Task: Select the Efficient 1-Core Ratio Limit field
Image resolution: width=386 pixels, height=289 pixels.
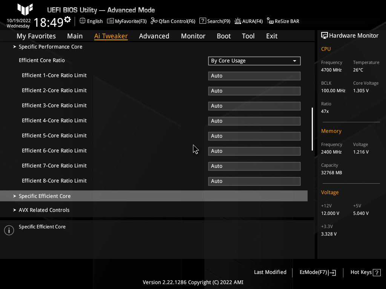Action: coord(254,76)
